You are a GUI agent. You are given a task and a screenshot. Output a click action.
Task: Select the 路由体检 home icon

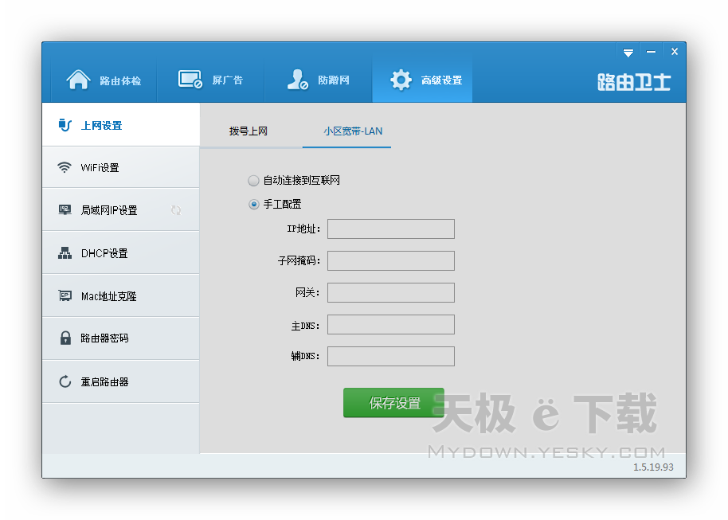(78, 79)
